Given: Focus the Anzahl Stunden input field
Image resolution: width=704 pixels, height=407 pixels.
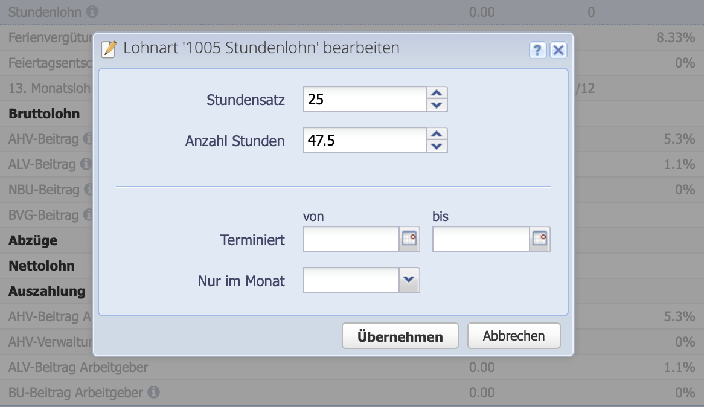Looking at the screenshot, I should 365,140.
